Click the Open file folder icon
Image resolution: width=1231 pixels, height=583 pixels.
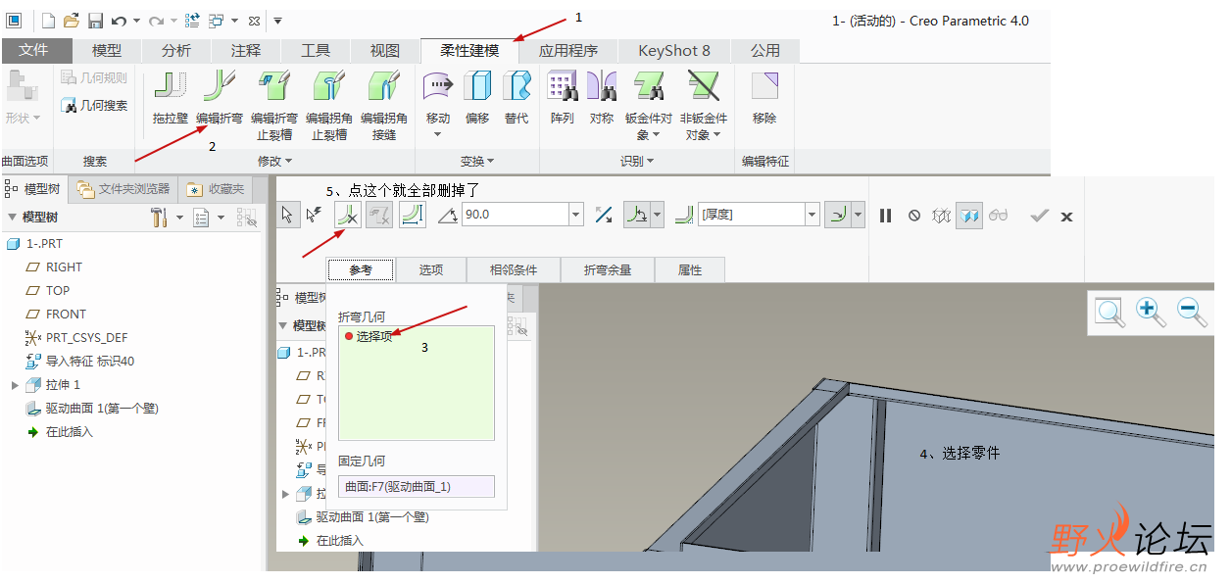72,20
